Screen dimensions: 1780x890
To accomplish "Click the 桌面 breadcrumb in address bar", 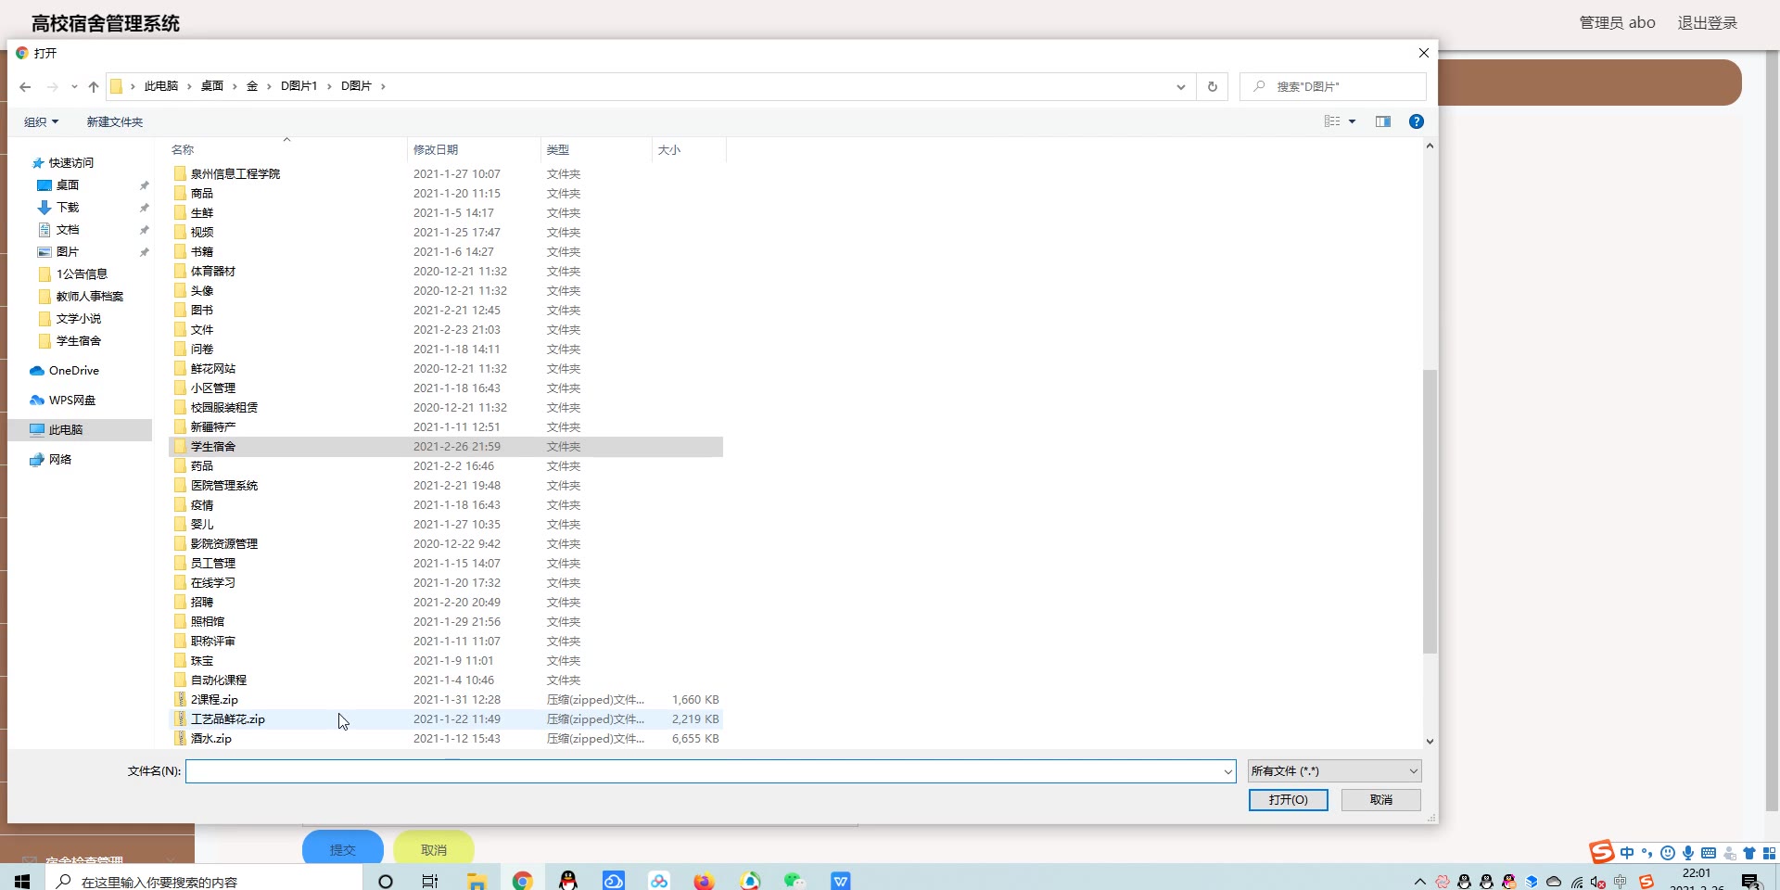I will pyautogui.click(x=212, y=86).
